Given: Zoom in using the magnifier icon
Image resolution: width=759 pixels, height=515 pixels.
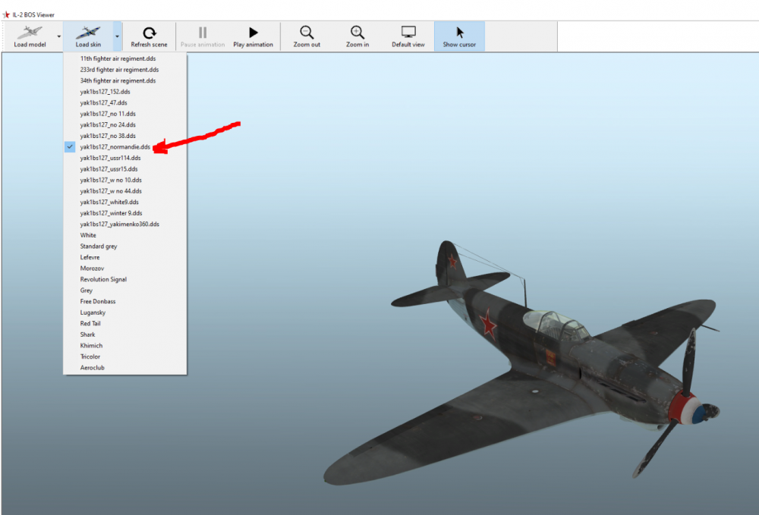Looking at the screenshot, I should (x=357, y=33).
